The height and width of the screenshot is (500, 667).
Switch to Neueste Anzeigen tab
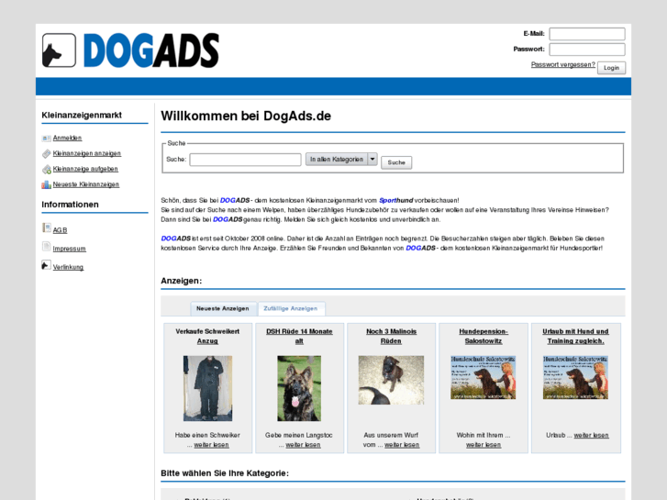coord(222,308)
